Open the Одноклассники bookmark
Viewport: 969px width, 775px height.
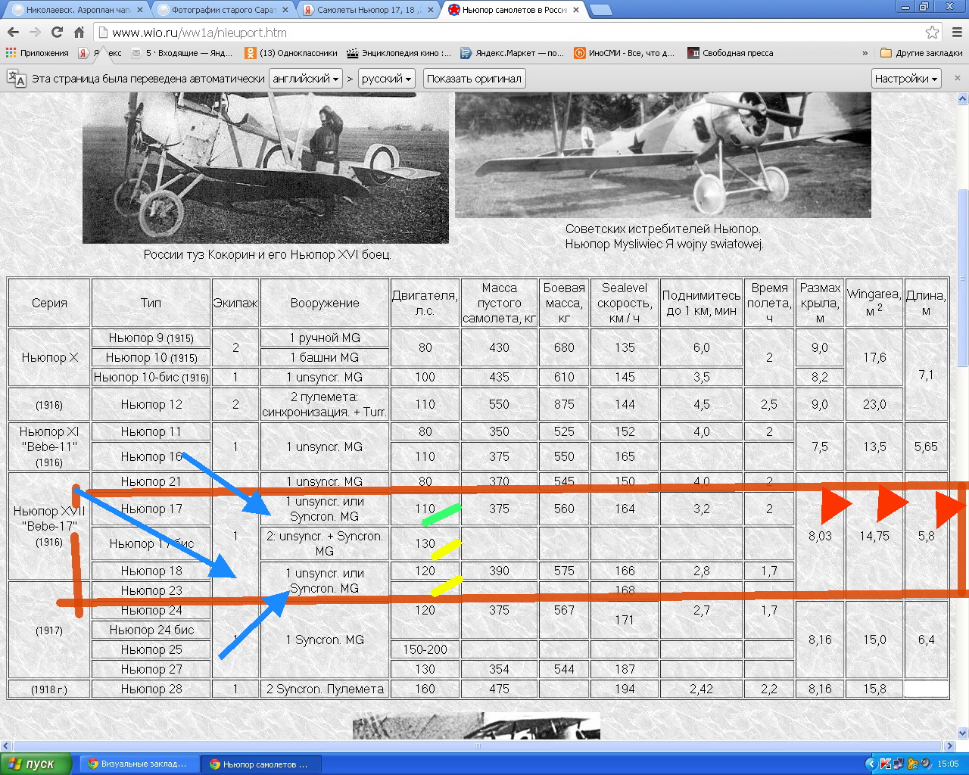coord(291,53)
